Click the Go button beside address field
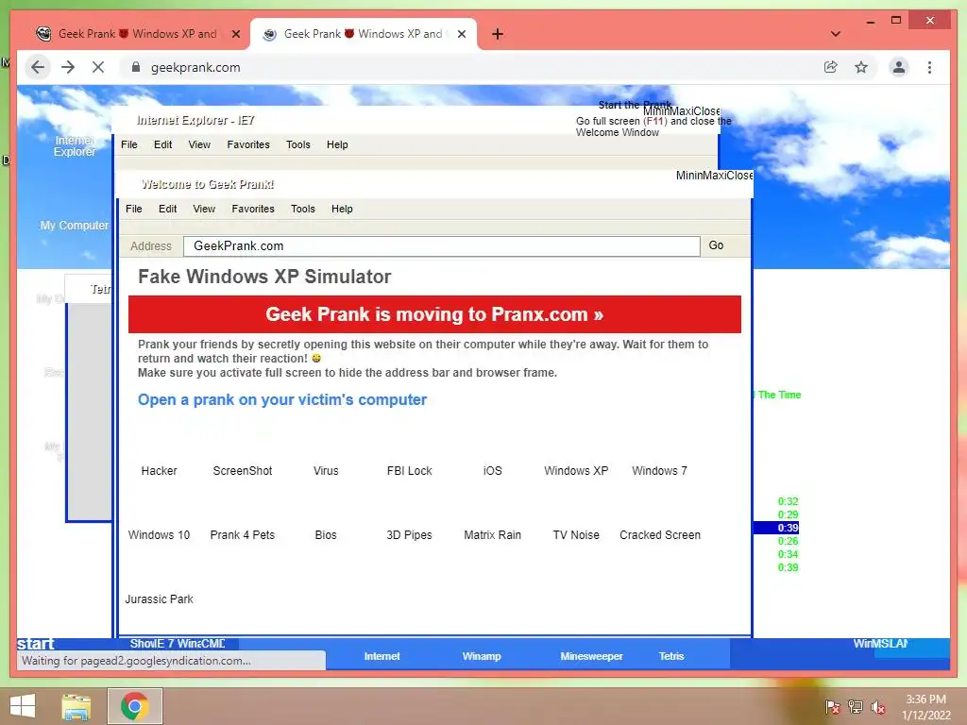This screenshot has height=725, width=967. (x=716, y=245)
